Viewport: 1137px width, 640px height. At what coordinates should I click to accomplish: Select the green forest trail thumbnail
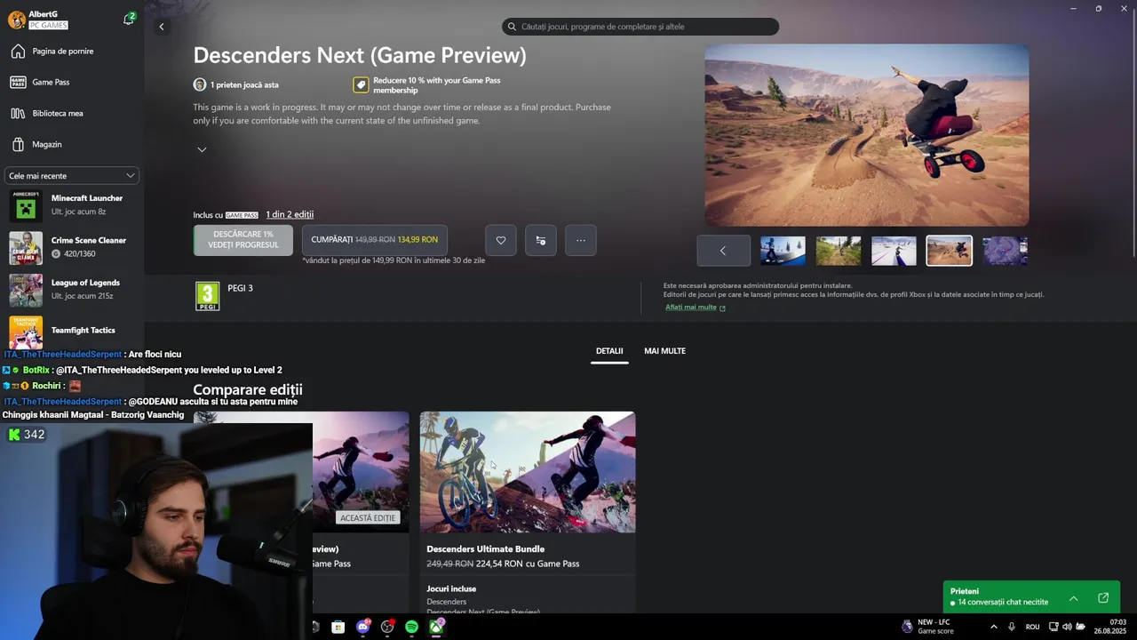(x=839, y=251)
